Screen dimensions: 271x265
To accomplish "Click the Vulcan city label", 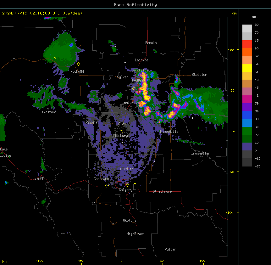I will point(171,249).
